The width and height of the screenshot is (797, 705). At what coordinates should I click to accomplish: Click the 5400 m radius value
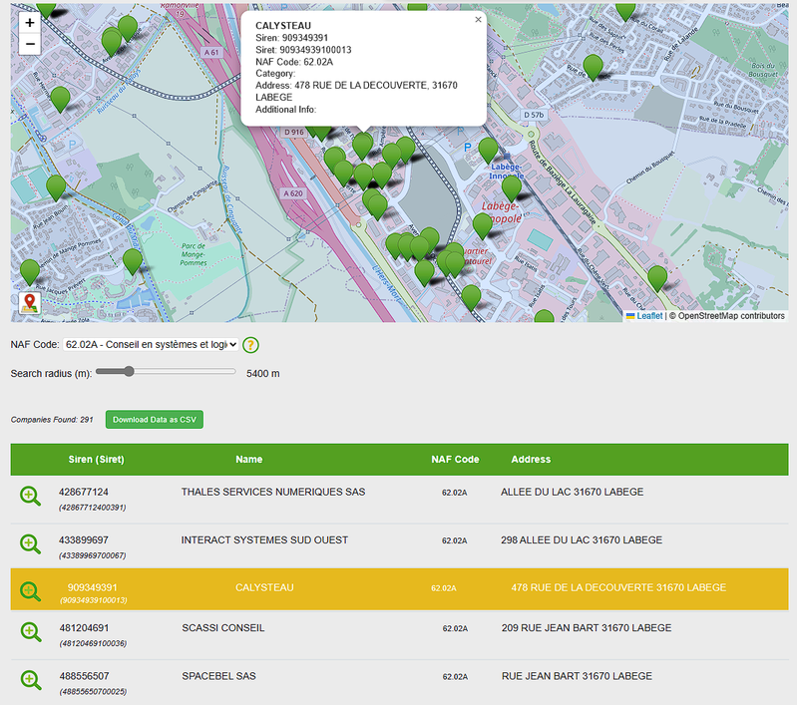tap(262, 374)
